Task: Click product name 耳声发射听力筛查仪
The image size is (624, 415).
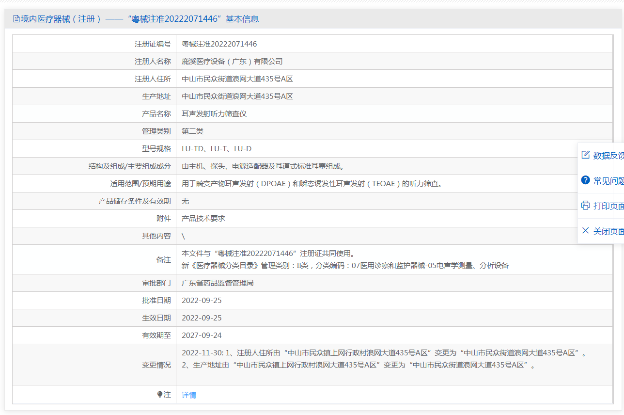Action: tap(214, 114)
